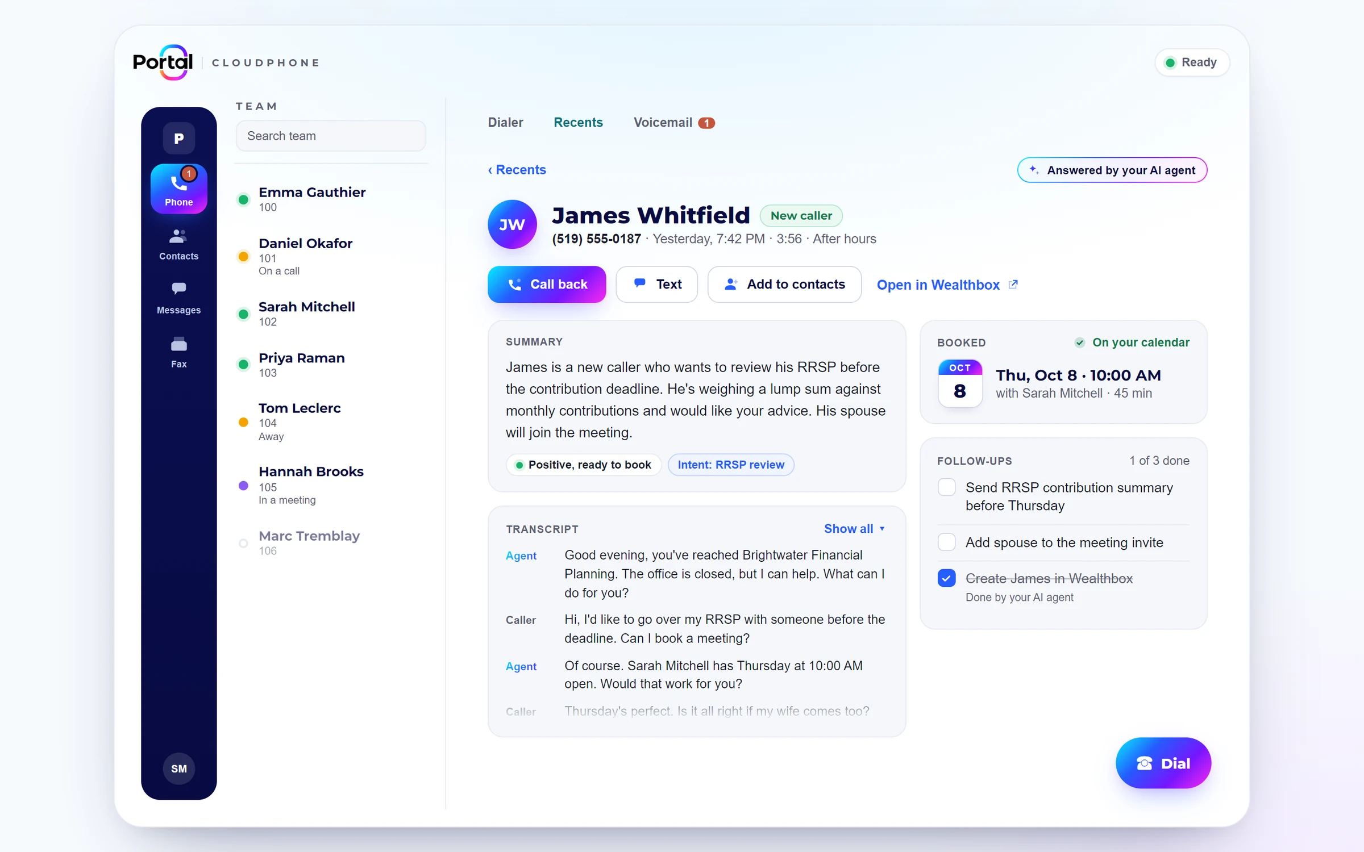Click the Portal logo

(163, 62)
